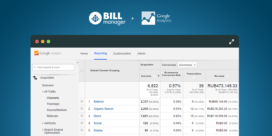Click the Organic Search sessions value 2,250
Viewport: 272px width, 136px height.
pos(144,109)
